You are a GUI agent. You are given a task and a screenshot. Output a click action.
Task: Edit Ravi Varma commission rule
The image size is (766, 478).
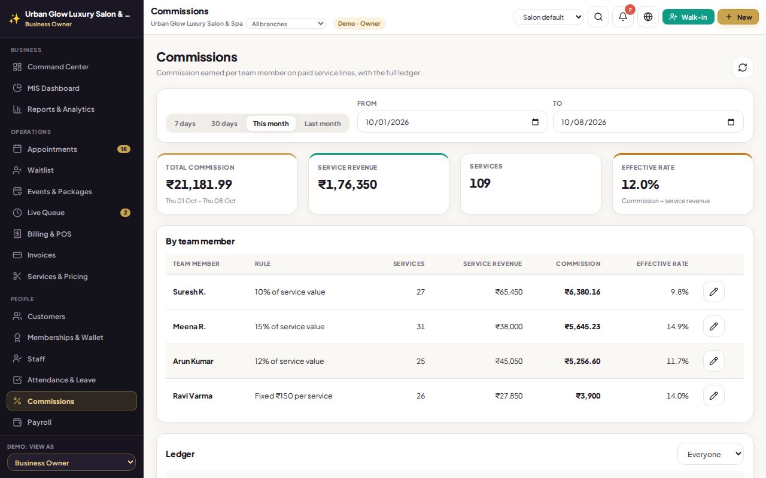click(x=714, y=396)
